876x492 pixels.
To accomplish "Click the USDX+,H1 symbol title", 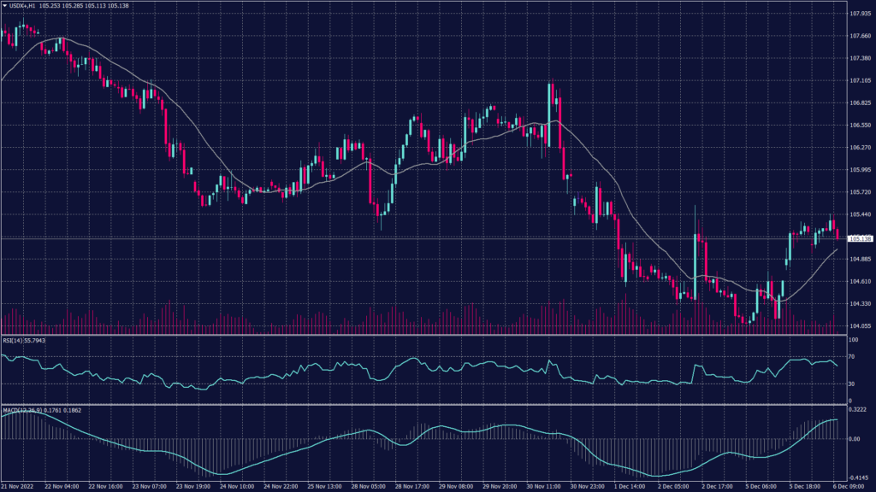I will pos(21,6).
